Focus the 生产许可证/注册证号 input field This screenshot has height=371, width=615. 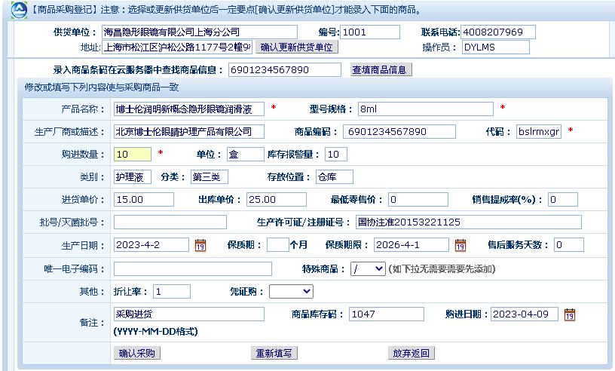pos(469,222)
